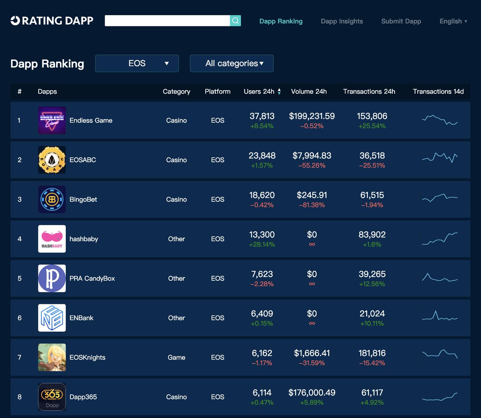The width and height of the screenshot is (481, 418).
Task: Open PRA CandyBox purple icon
Action: (52, 278)
